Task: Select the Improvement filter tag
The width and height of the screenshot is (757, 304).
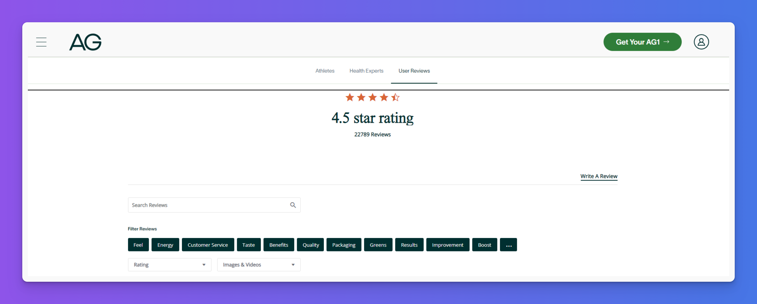Action: (x=448, y=245)
